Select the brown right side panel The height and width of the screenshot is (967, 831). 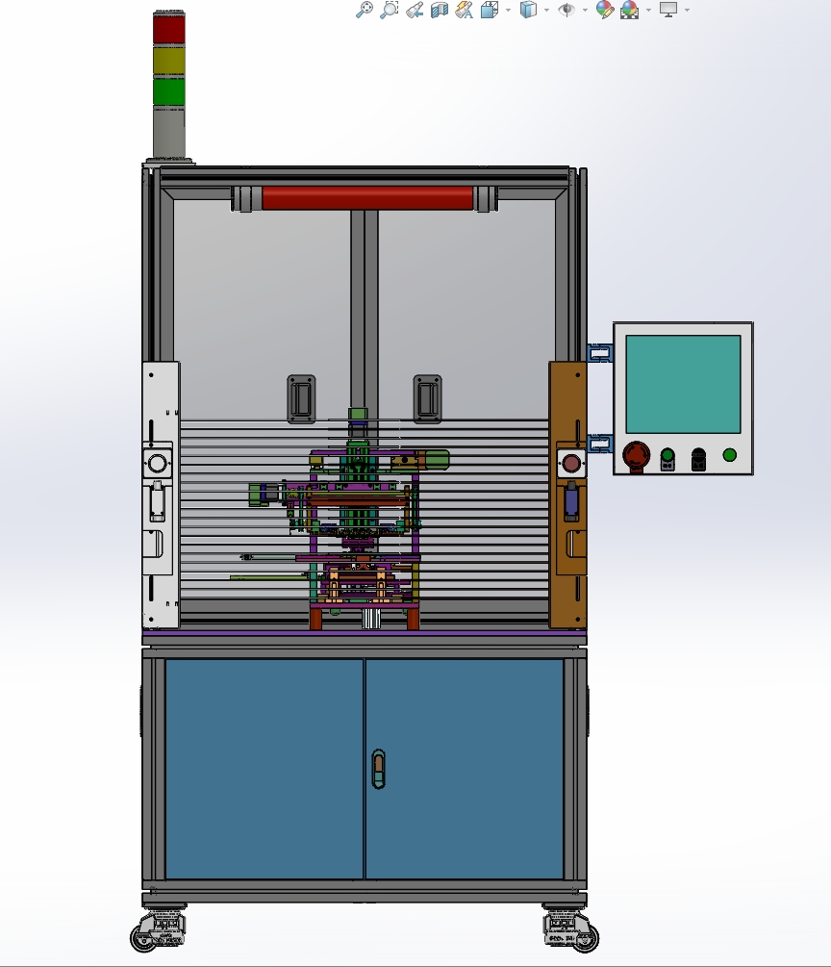tap(567, 495)
